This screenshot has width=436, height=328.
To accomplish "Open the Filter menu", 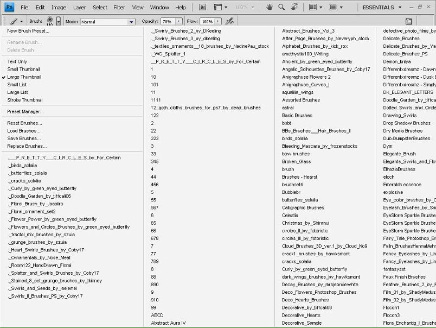I will pyautogui.click(x=119, y=8).
